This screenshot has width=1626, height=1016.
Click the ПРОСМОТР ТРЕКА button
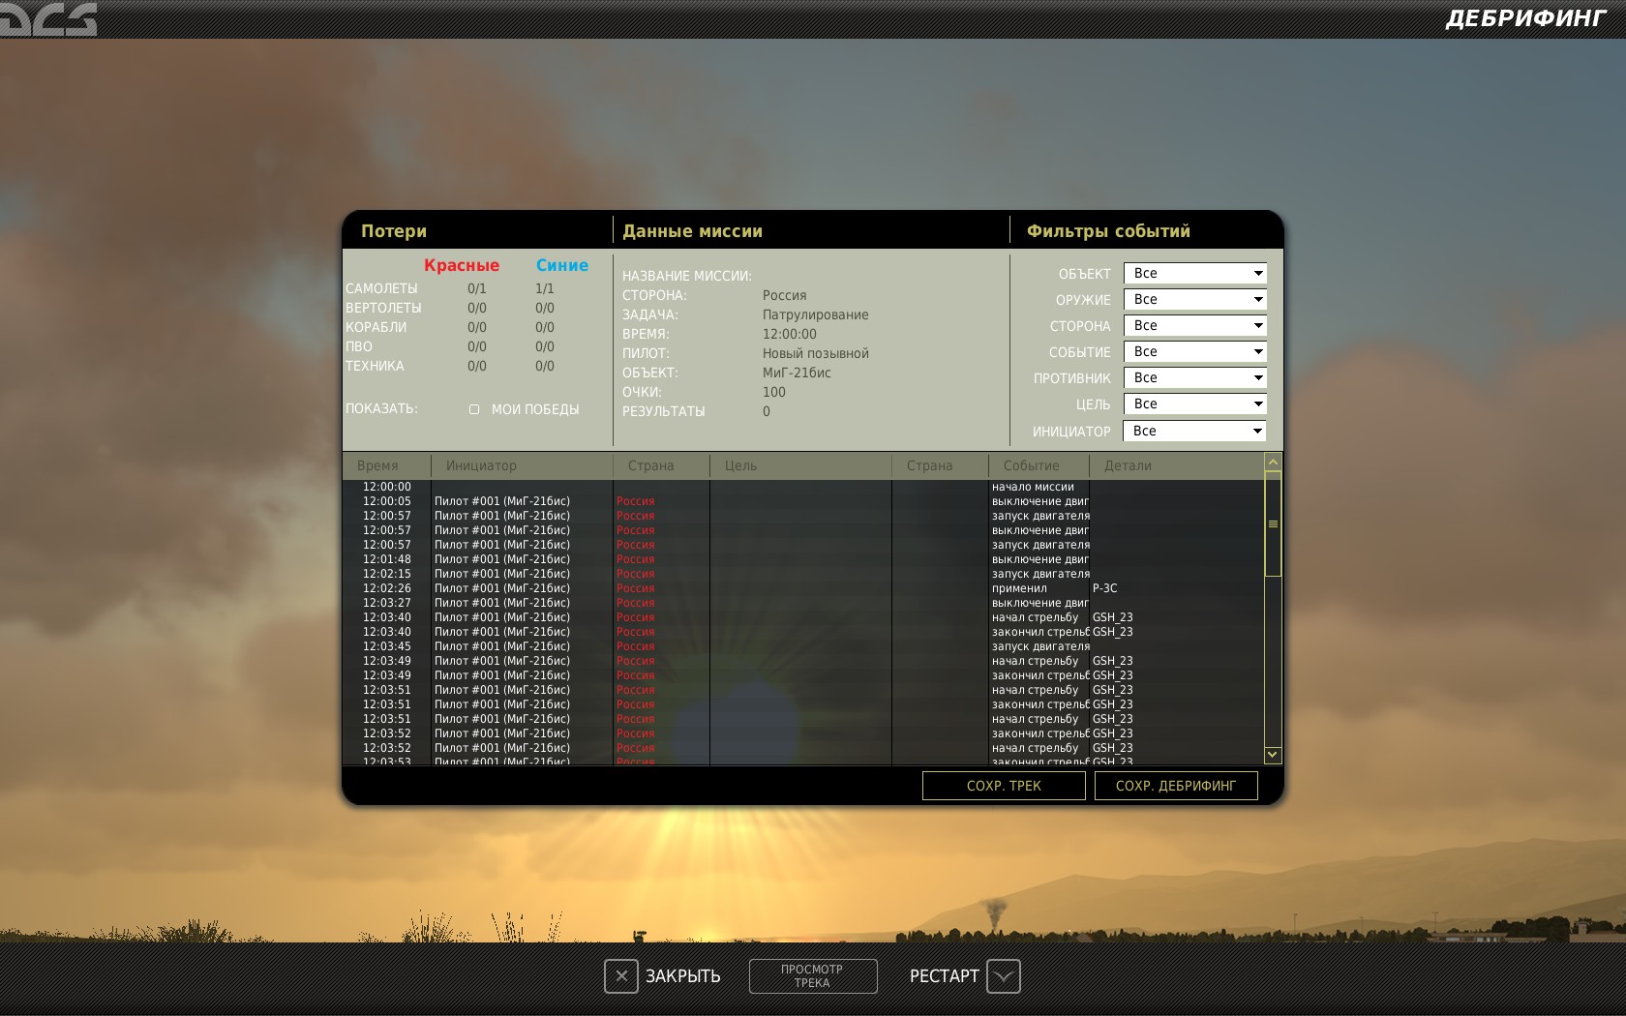click(813, 976)
